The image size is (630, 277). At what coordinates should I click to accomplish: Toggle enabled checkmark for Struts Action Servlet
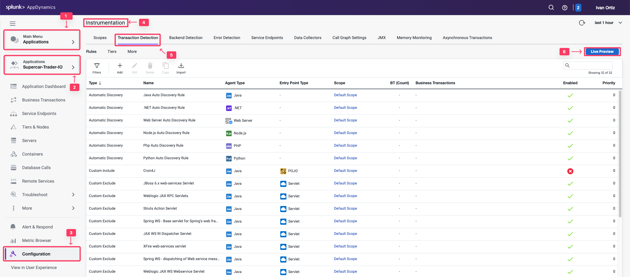(570, 209)
